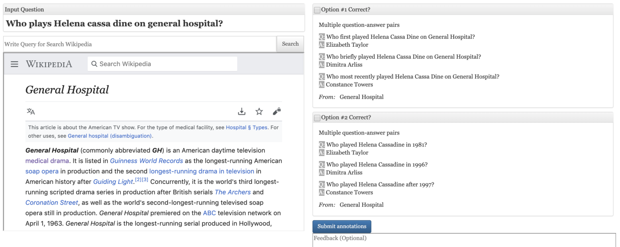Click 'Multiple question-answer pairs' in Option #1
The width and height of the screenshot is (620, 247).
359,25
